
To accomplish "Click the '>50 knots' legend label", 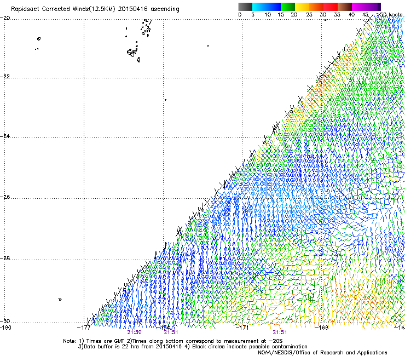I will click(389, 15).
